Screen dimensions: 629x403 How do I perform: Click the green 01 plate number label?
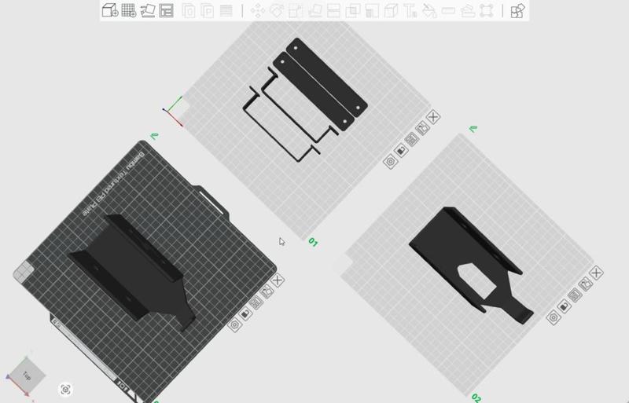click(313, 243)
